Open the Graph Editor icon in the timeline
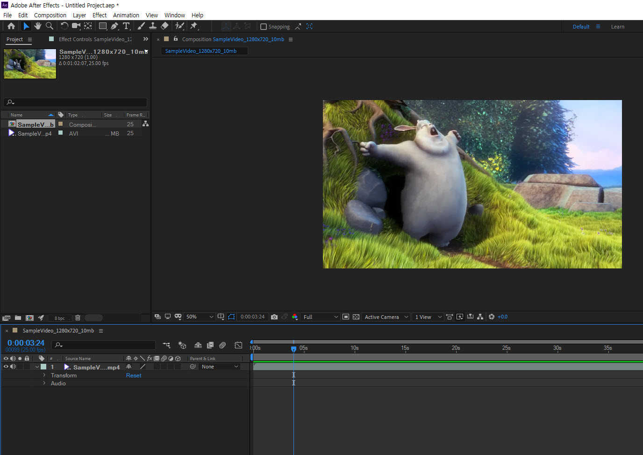 click(x=238, y=345)
